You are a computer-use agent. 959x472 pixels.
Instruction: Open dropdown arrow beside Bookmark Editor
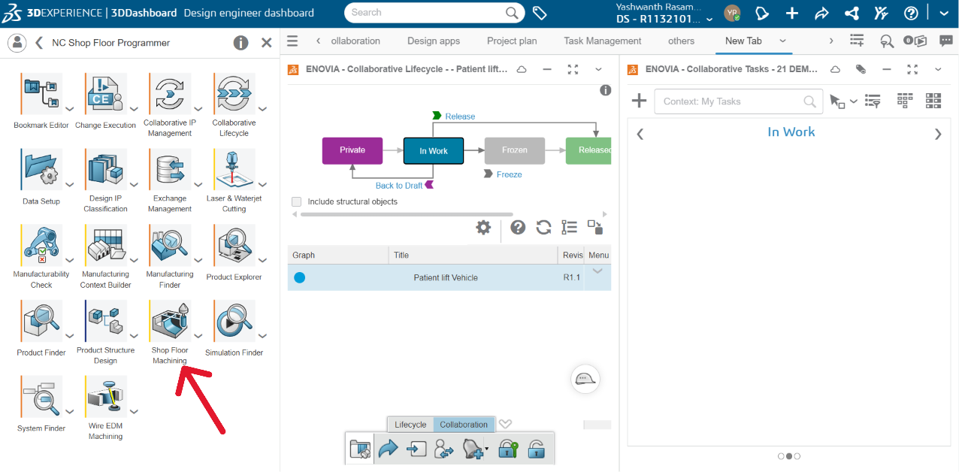pyautogui.click(x=69, y=109)
